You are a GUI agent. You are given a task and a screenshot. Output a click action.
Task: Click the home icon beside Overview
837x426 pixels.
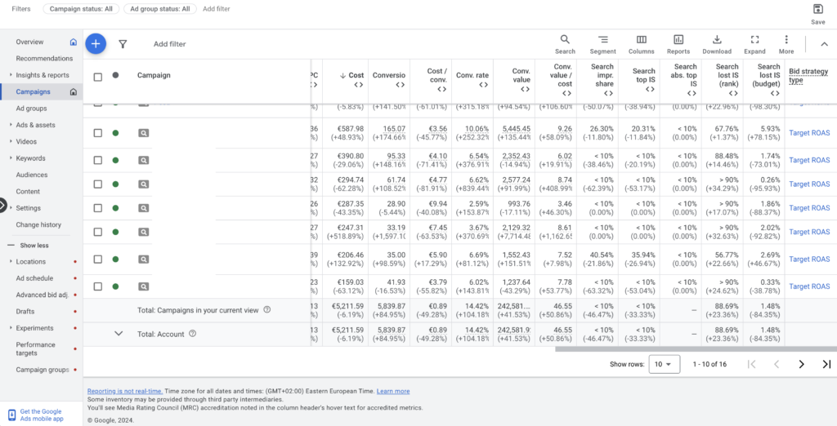tap(73, 42)
